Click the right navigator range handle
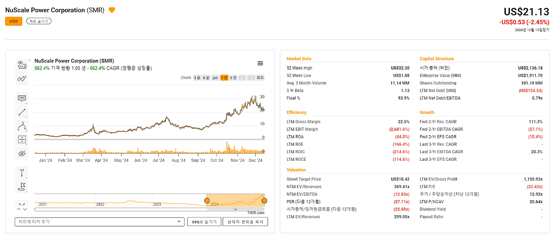 [264, 201]
